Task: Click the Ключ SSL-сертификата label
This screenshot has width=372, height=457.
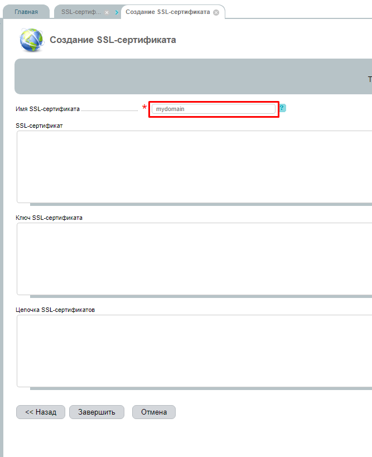Action: point(49,218)
